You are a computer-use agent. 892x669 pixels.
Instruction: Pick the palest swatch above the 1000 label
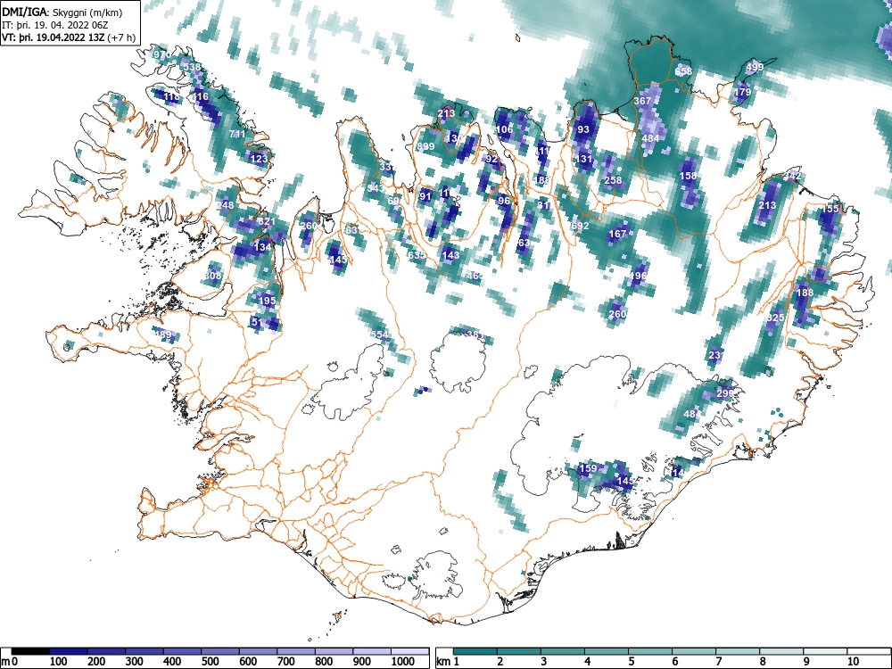tap(410, 651)
